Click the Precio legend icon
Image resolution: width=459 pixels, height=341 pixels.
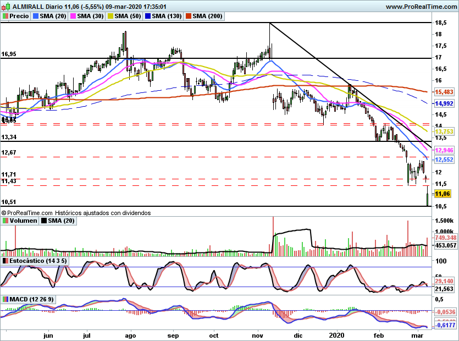pos(5,16)
